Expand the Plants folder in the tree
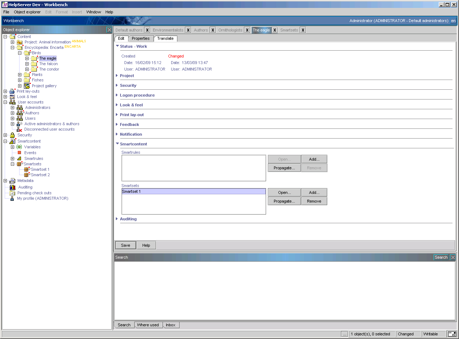 [x=20, y=75]
